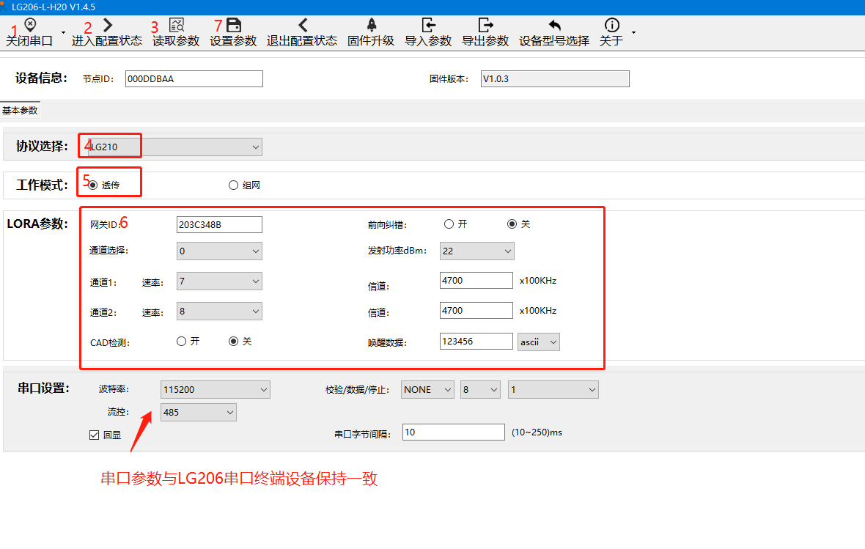Click the 唤醒数据 text field showing 123456
The image size is (865, 549).
click(476, 342)
